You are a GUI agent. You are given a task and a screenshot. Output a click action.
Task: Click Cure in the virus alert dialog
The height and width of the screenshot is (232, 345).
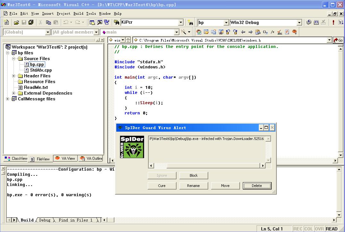pyautogui.click(x=162, y=186)
